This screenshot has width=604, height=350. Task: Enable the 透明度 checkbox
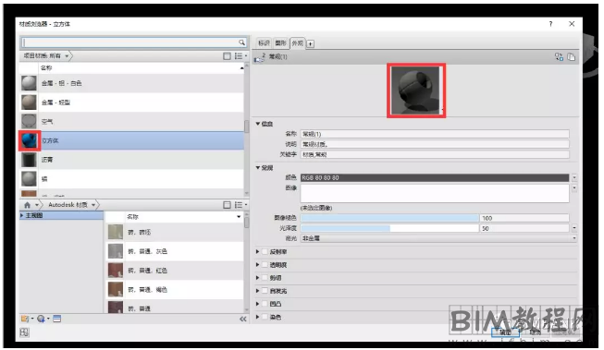click(x=265, y=265)
